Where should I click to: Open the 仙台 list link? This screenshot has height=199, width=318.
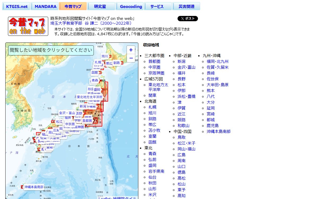pyautogui.click(x=152, y=177)
